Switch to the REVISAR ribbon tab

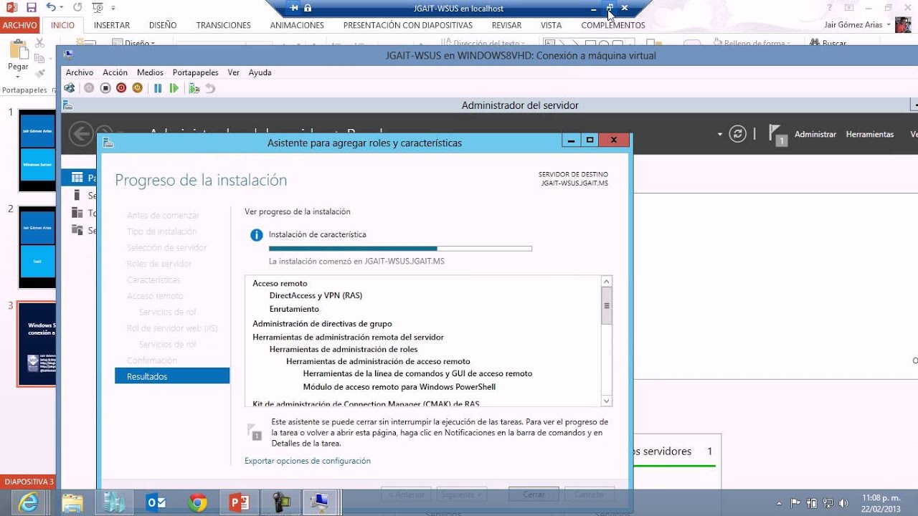[x=506, y=25]
